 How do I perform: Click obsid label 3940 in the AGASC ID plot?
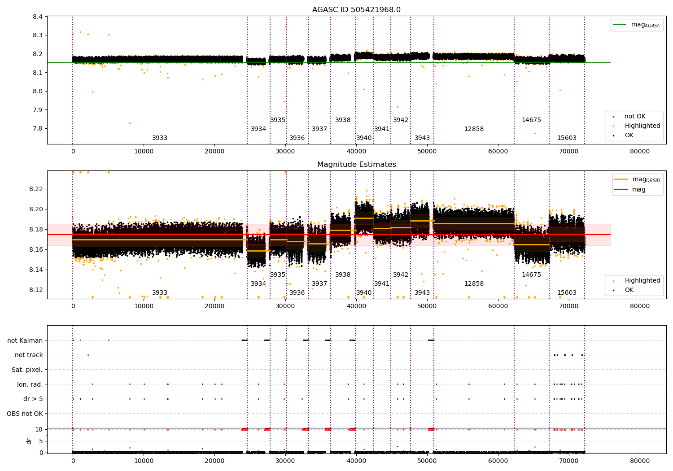[x=364, y=138]
